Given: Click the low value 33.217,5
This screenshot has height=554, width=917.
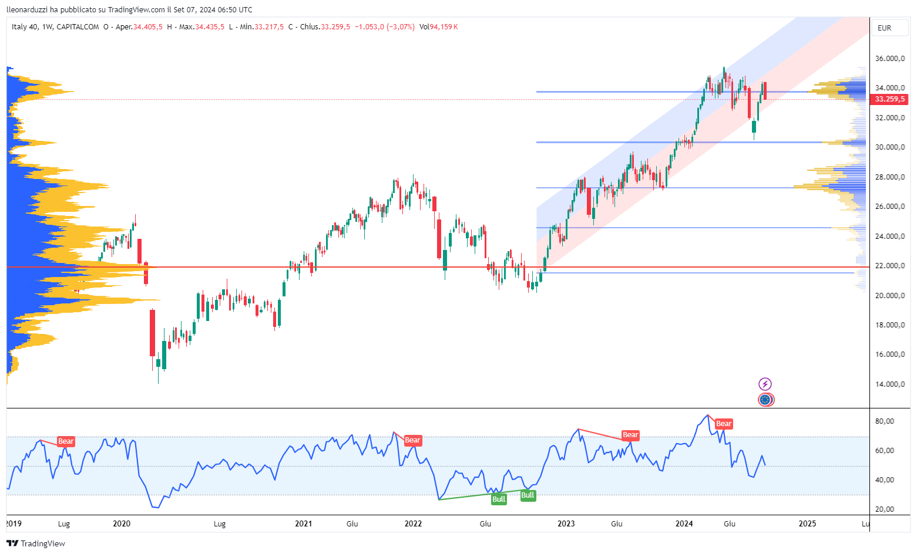Looking at the screenshot, I should tap(269, 27).
